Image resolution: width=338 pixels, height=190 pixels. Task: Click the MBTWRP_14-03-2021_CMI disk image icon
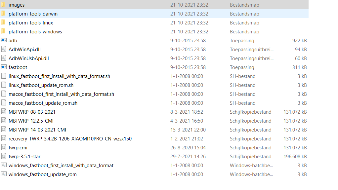4,130
